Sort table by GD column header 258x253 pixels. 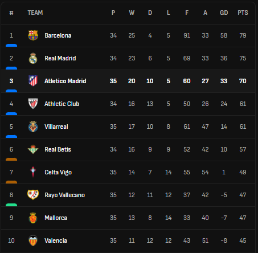[x=224, y=13]
